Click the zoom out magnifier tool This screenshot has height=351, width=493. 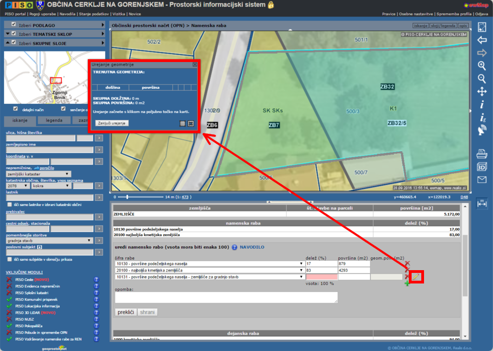point(482,79)
